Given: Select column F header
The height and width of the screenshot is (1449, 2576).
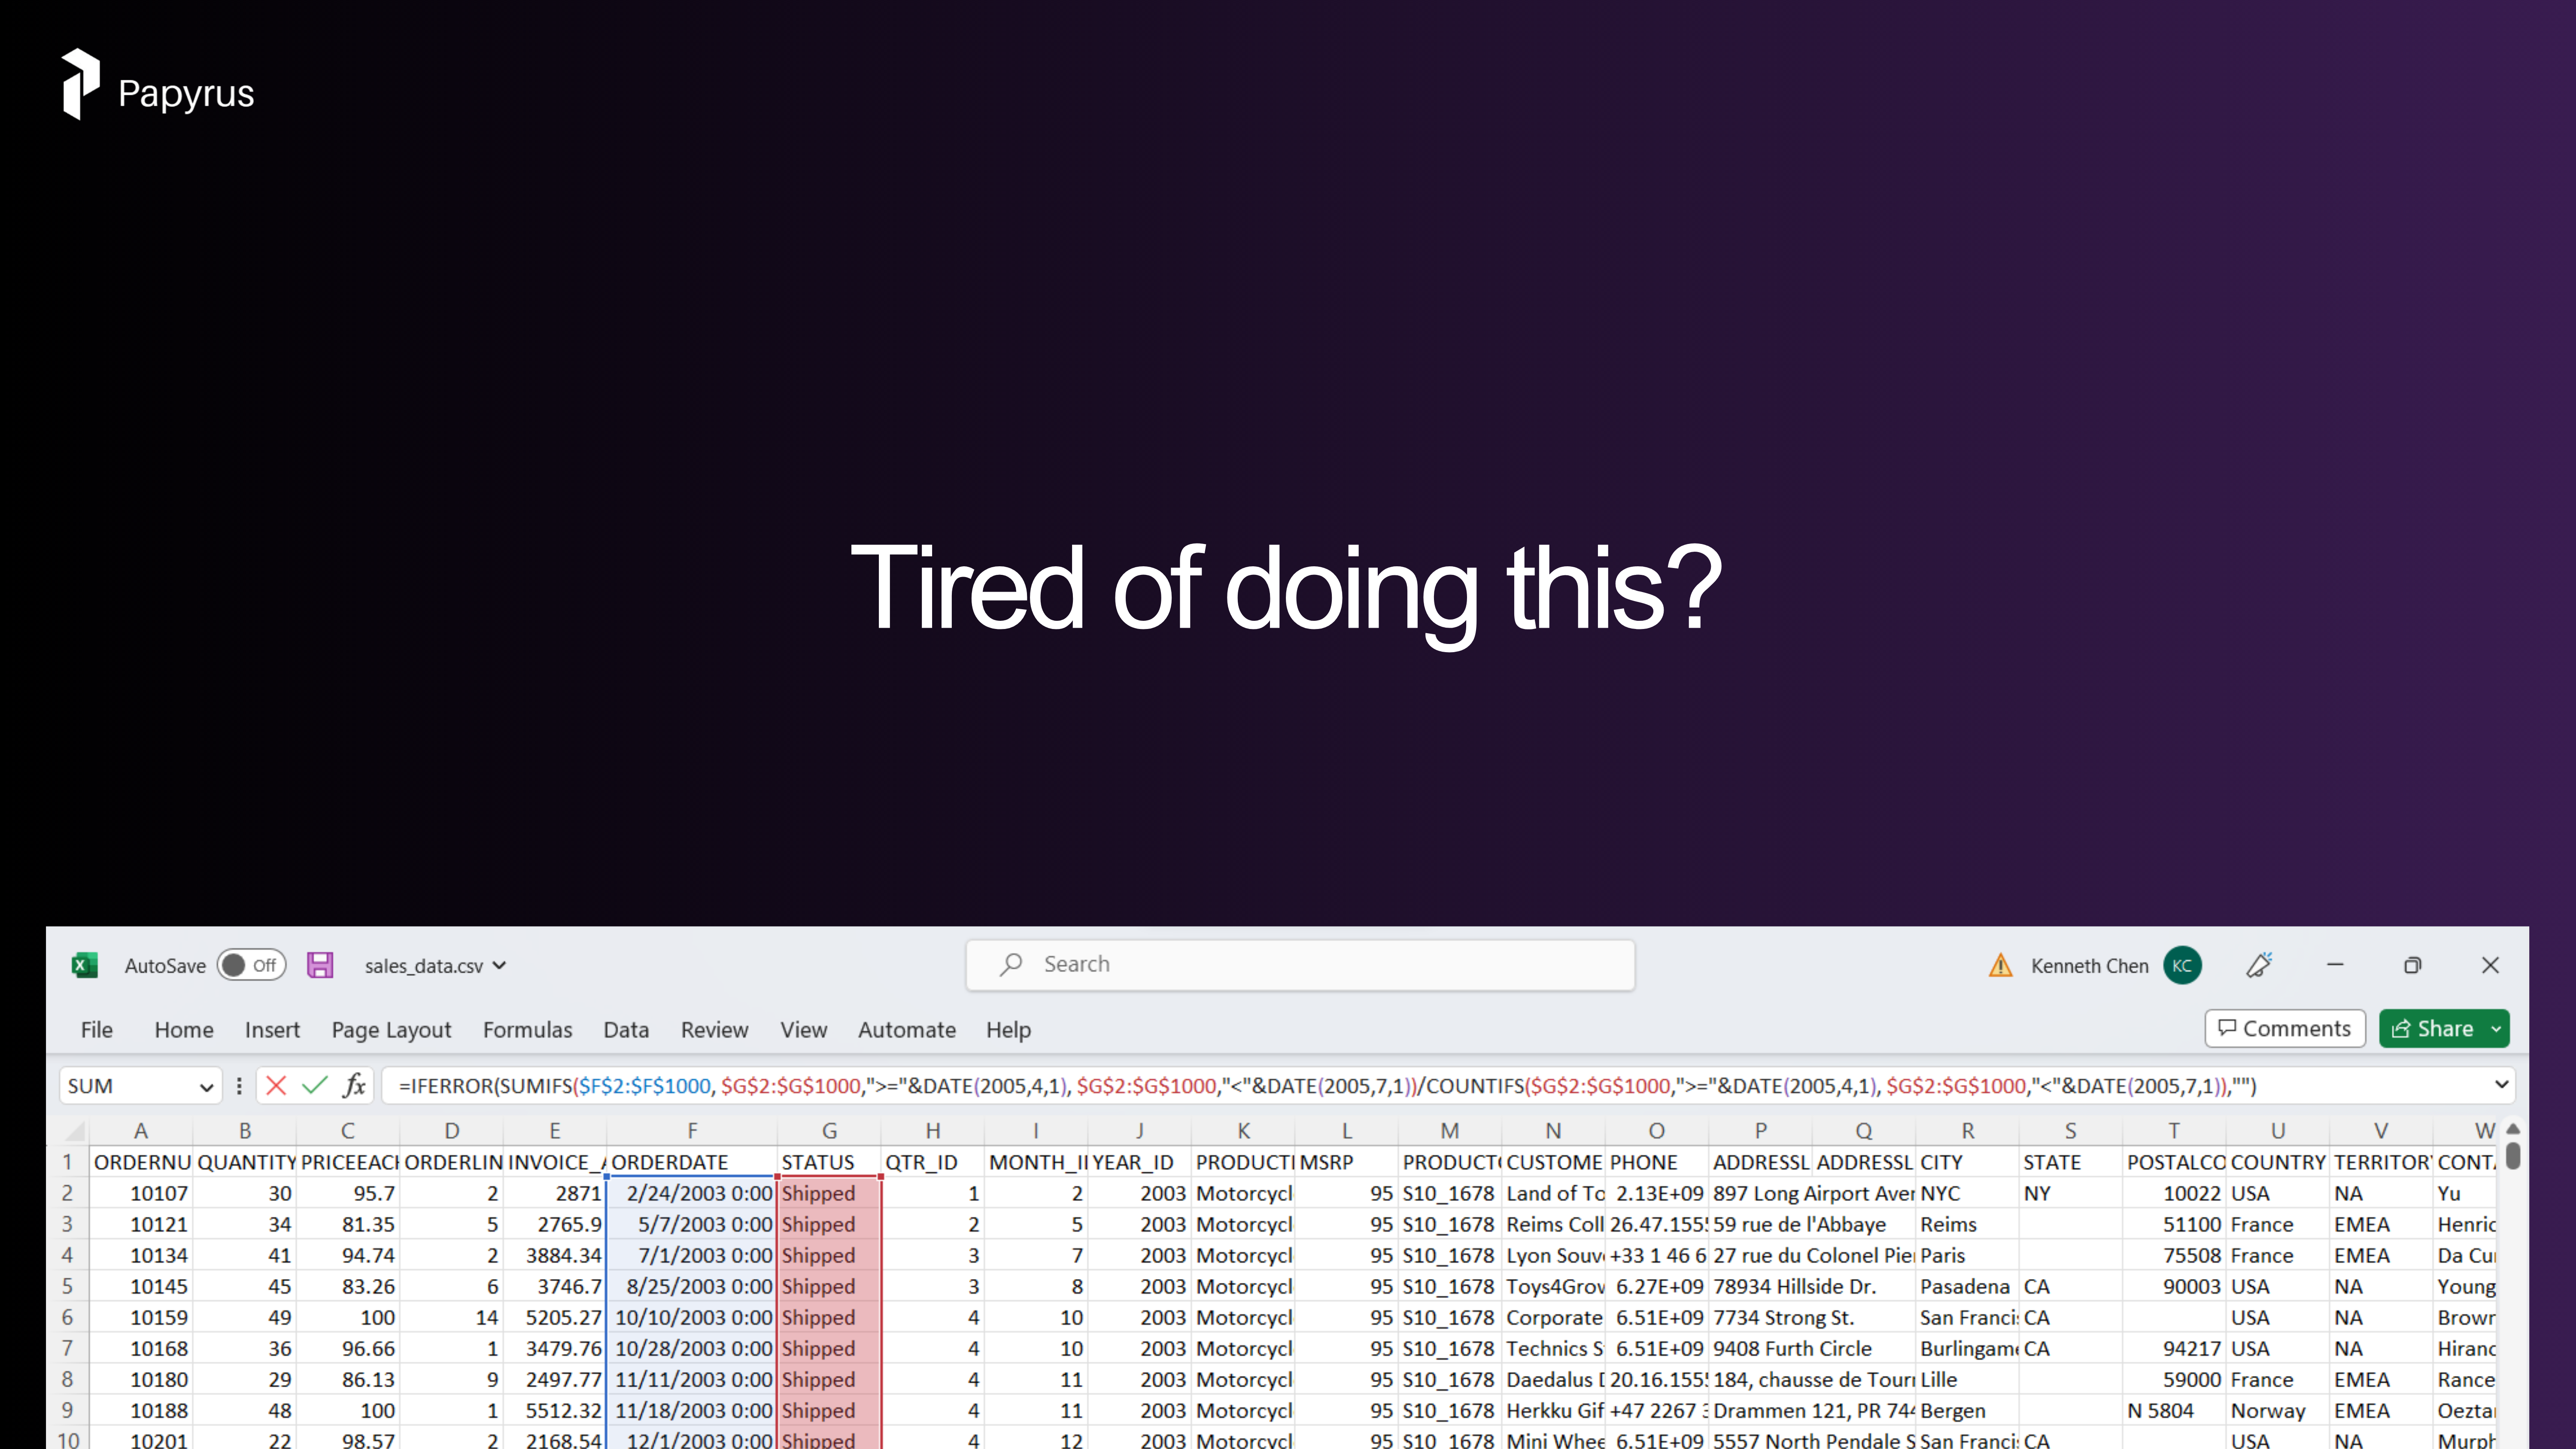Looking at the screenshot, I should click(692, 1131).
